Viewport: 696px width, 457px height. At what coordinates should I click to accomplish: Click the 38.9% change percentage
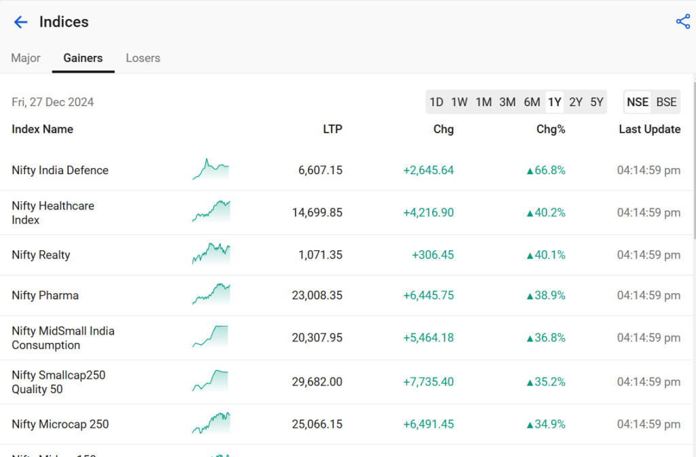click(546, 295)
